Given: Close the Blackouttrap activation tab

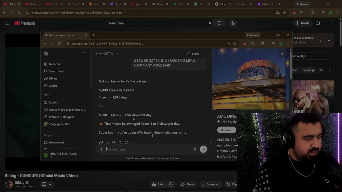Looking at the screenshot, I should [86, 35].
